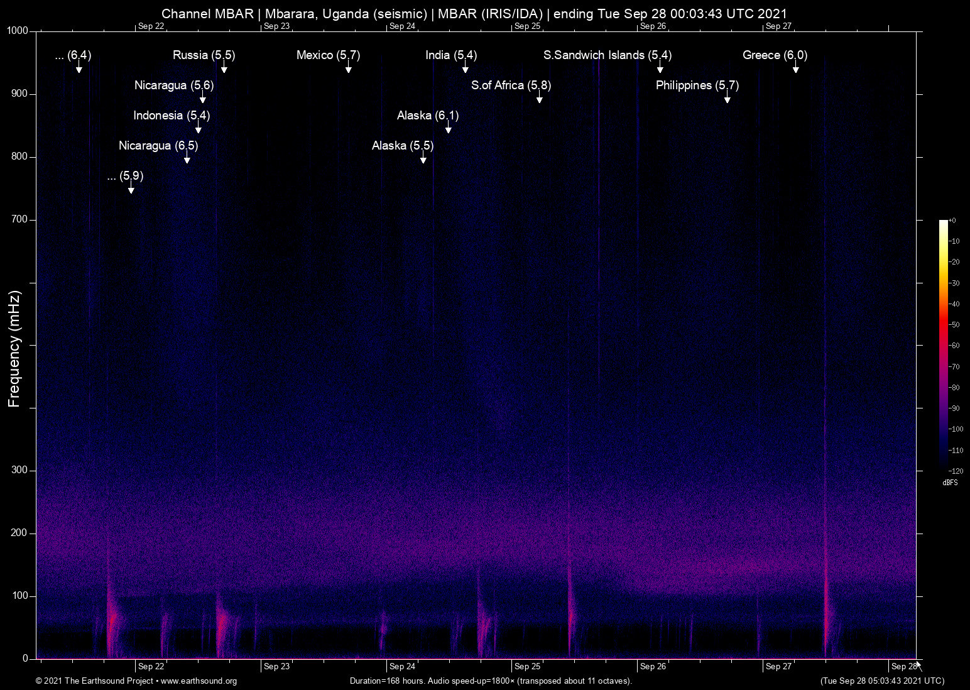The height and width of the screenshot is (690, 970).
Task: Select the Indonesia (5.4) annotation
Action: pos(172,116)
